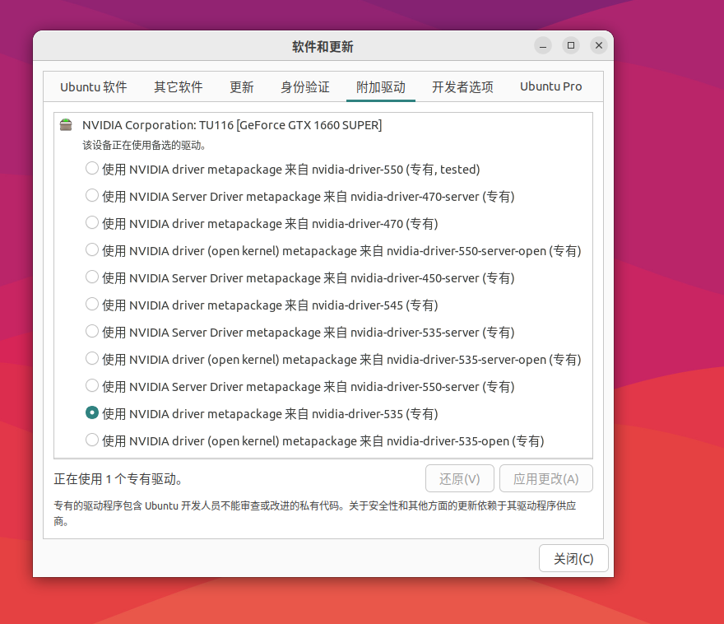Screen dimensions: 724x624
Task: Select the nvidia-driver-470 radio button
Action: pos(92,223)
